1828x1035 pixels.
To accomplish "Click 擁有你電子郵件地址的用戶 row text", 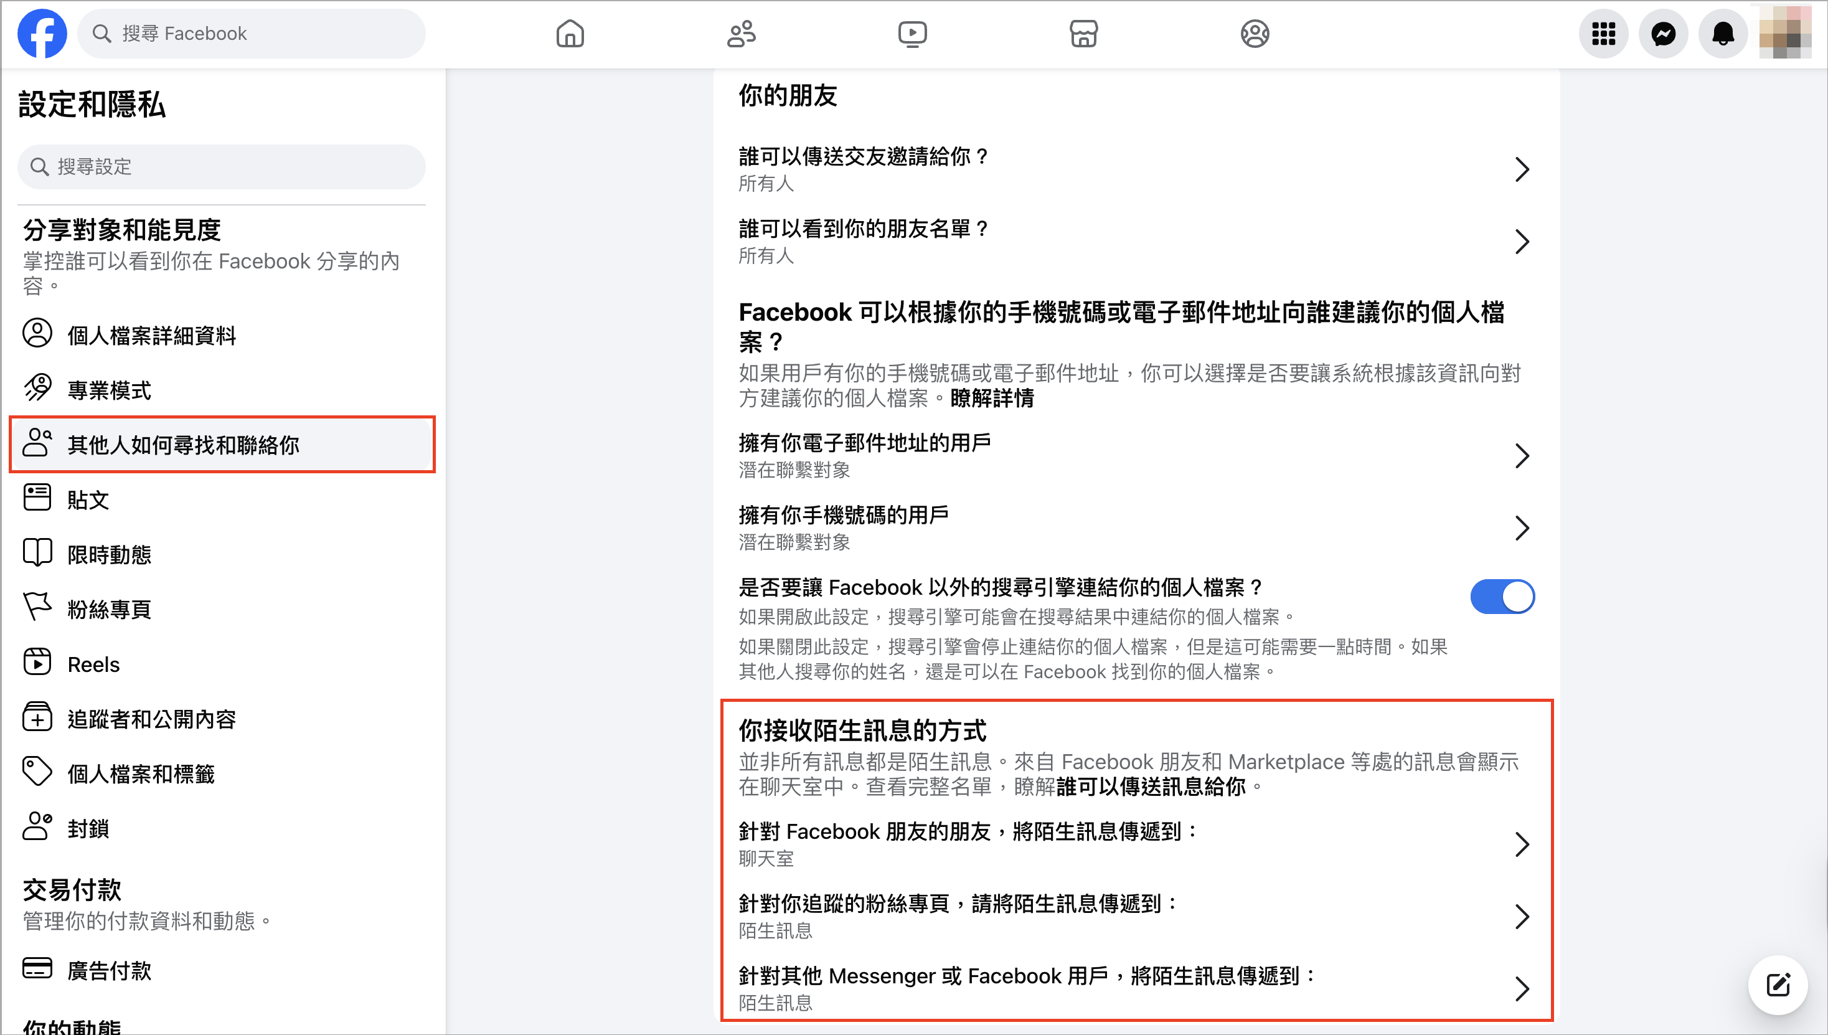I will coord(865,443).
